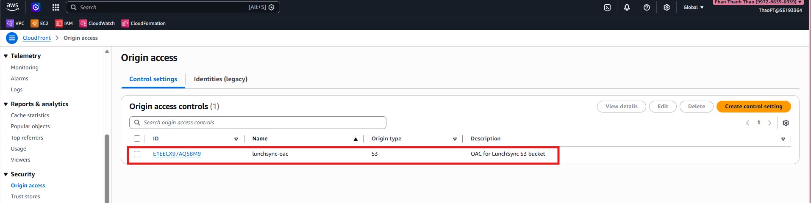This screenshot has height=203, width=811.
Task: Open Logs in sidebar
Action: [17, 90]
